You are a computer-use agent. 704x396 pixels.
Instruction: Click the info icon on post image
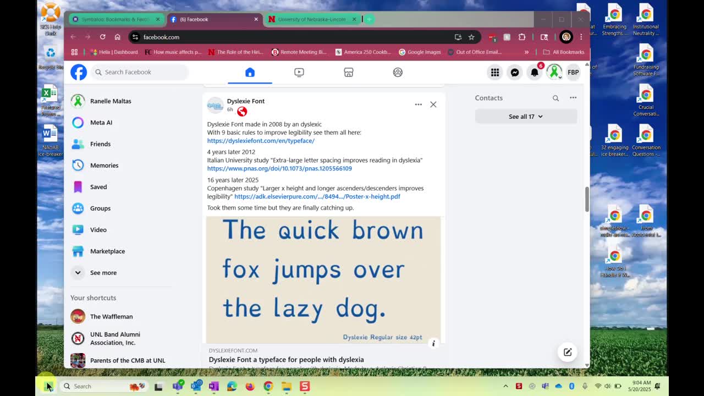point(433,343)
